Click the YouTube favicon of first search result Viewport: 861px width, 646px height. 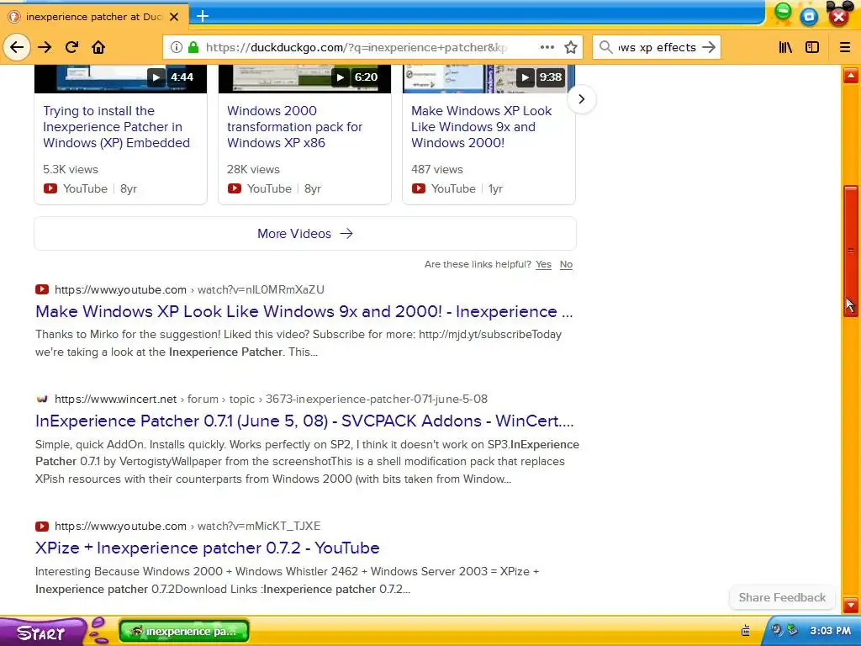(x=42, y=289)
